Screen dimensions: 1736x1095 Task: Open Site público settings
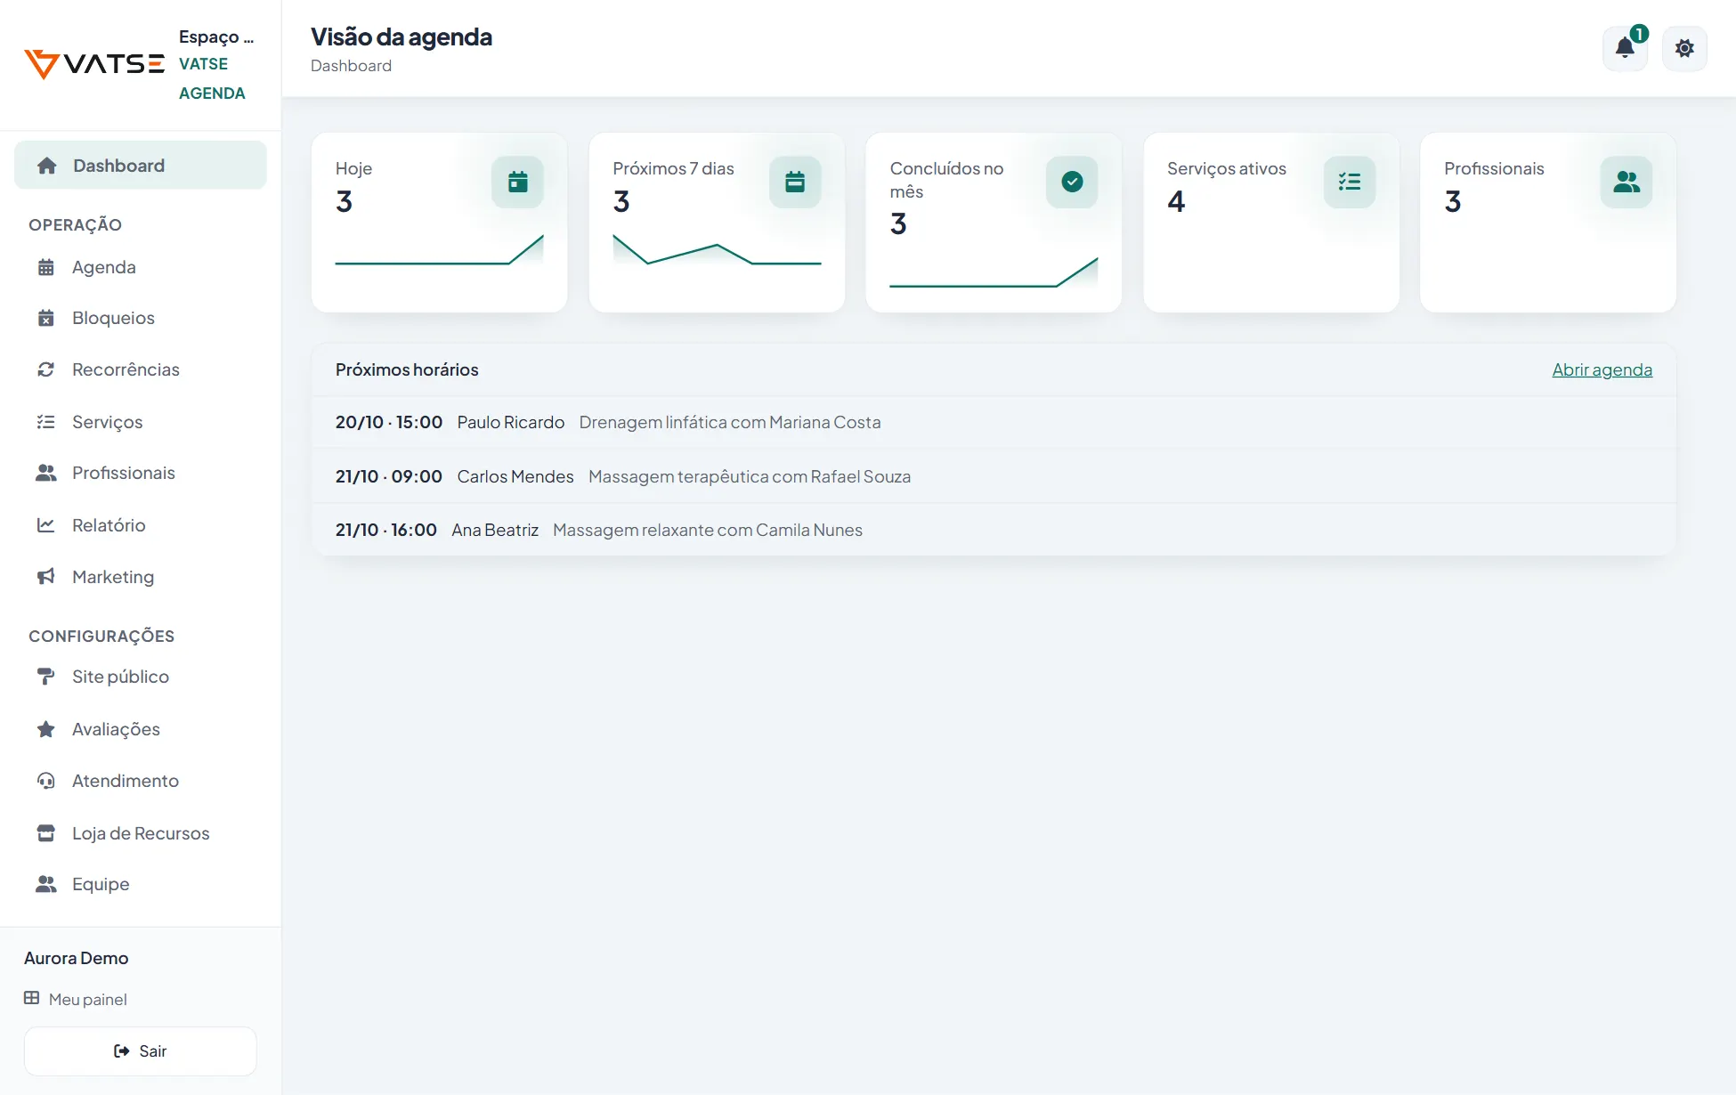point(141,677)
